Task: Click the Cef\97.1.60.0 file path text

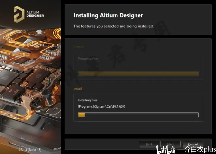Action: [101, 107]
